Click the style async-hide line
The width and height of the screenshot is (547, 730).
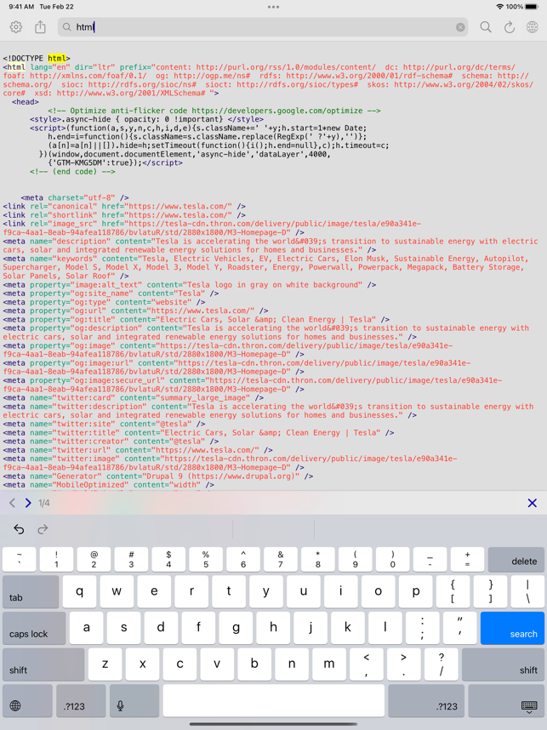(146, 119)
